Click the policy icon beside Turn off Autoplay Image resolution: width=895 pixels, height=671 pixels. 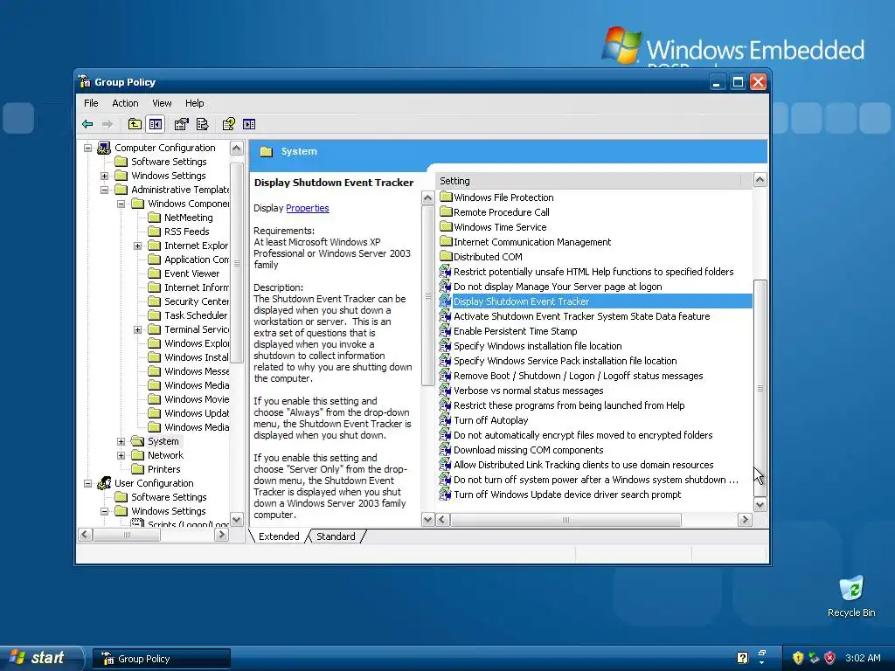pyautogui.click(x=446, y=420)
